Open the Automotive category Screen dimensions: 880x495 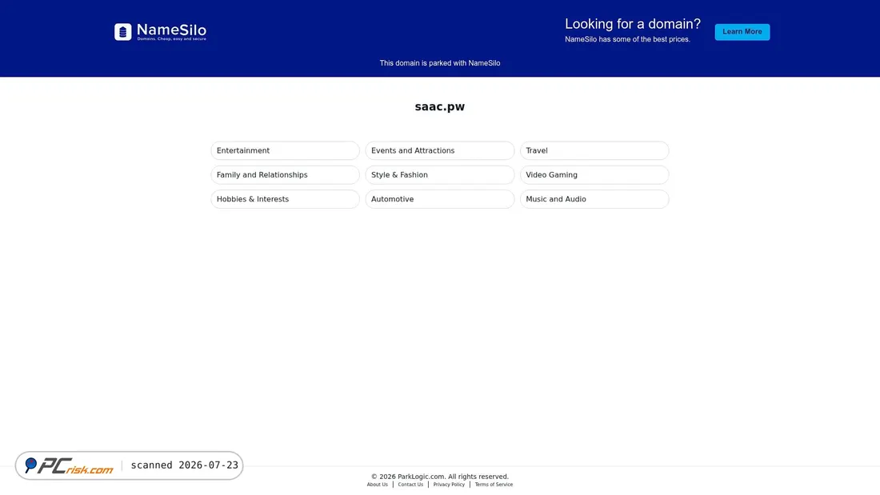(439, 199)
